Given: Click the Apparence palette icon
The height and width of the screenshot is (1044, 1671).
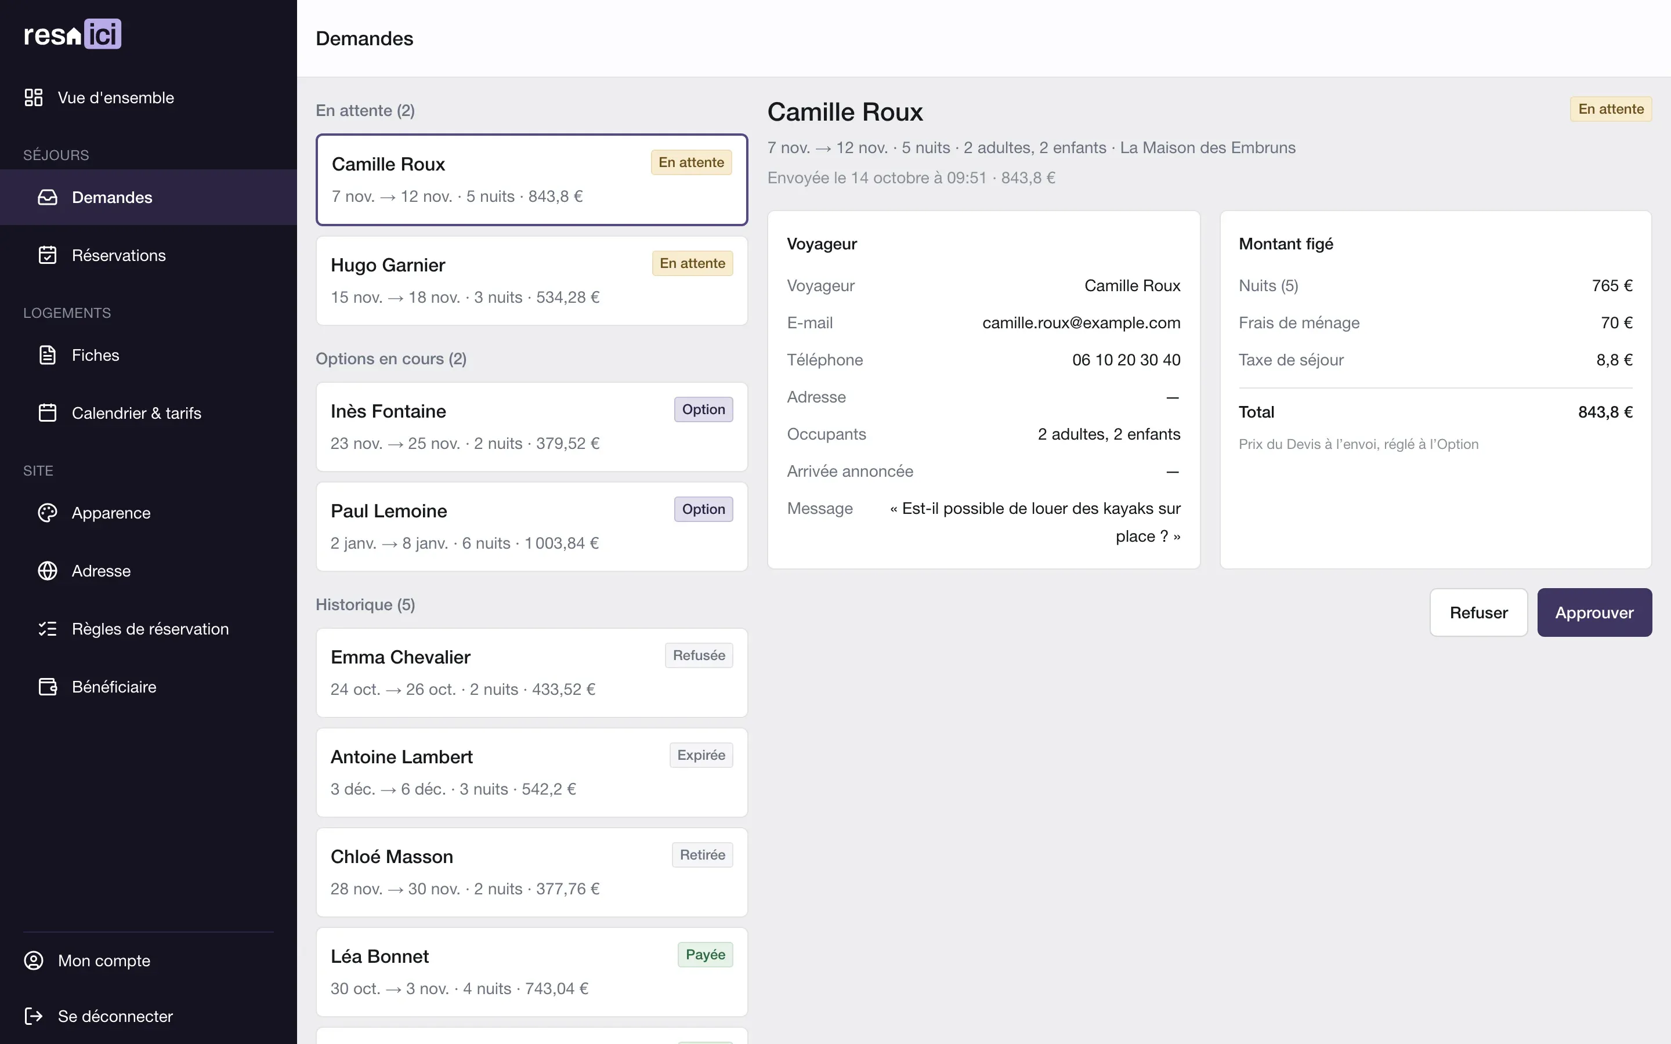Looking at the screenshot, I should (48, 513).
